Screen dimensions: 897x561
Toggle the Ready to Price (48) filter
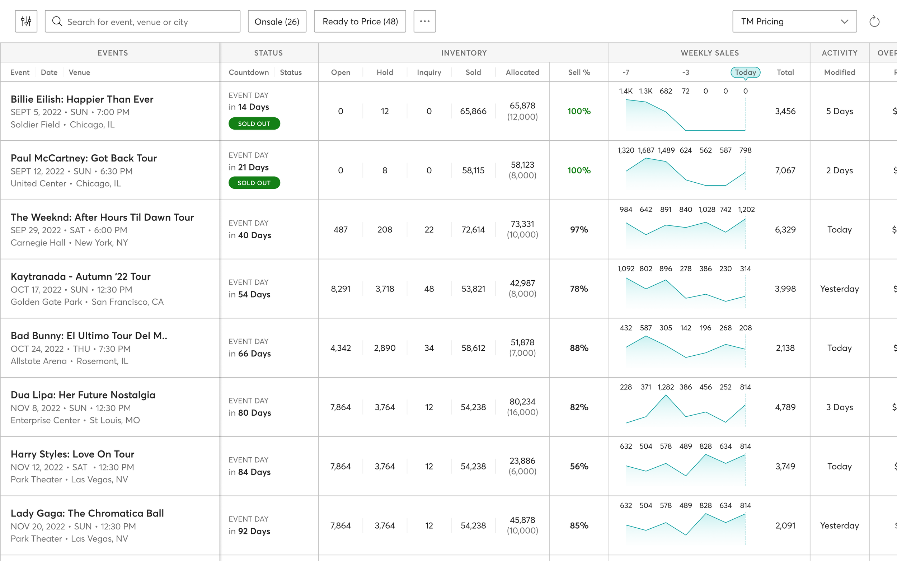click(x=360, y=22)
